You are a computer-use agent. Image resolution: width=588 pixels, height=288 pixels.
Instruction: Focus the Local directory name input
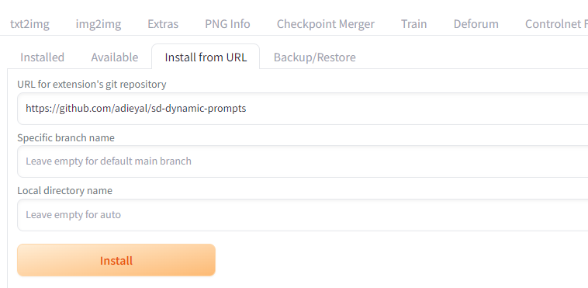pyautogui.click(x=303, y=215)
